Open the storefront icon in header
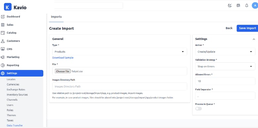Screen dimensions: 258x128 coord(238,6)
